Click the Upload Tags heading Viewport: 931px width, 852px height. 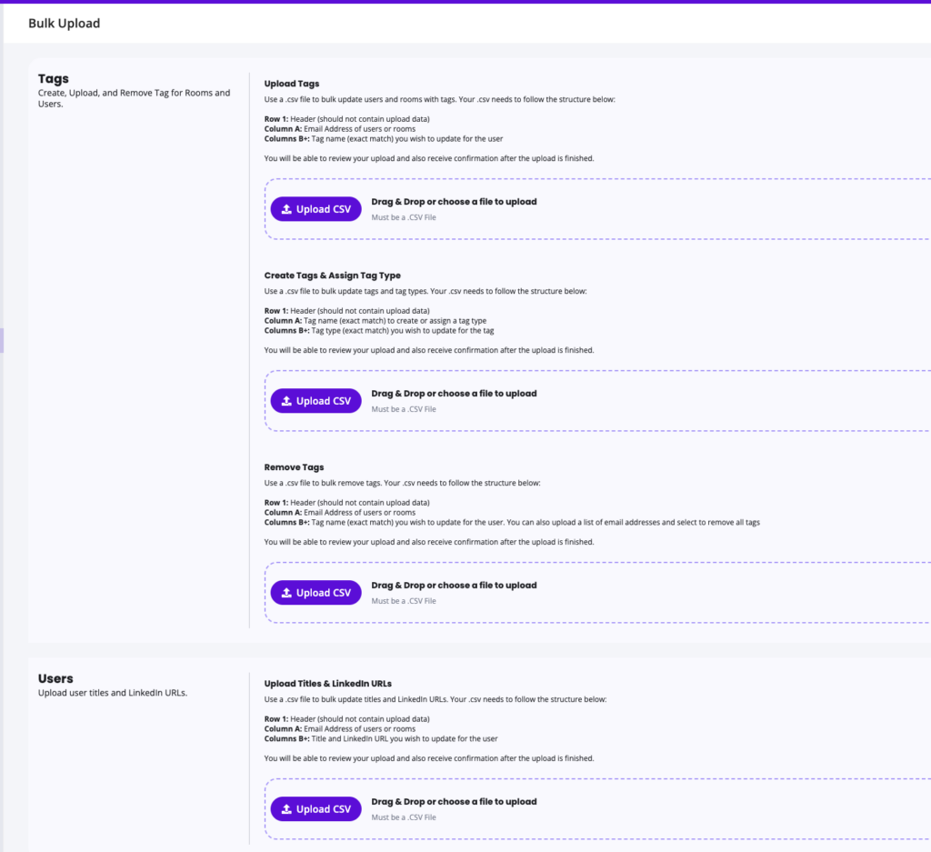292,84
